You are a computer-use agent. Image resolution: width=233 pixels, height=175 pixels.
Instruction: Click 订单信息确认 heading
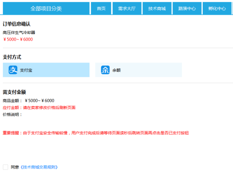coord(16,24)
